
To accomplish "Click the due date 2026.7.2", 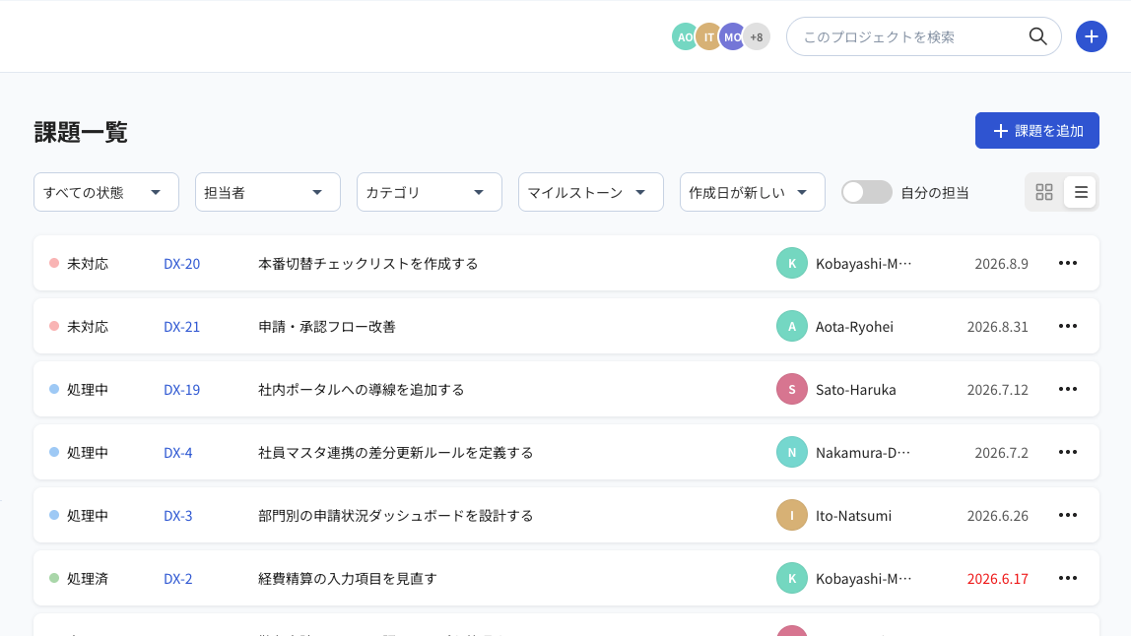I will click(1001, 453).
